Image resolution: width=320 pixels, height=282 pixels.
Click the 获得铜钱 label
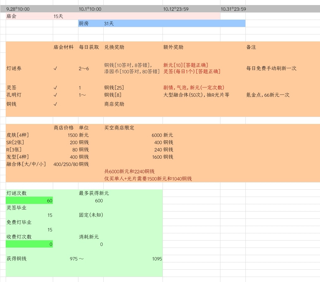pyautogui.click(x=16, y=259)
